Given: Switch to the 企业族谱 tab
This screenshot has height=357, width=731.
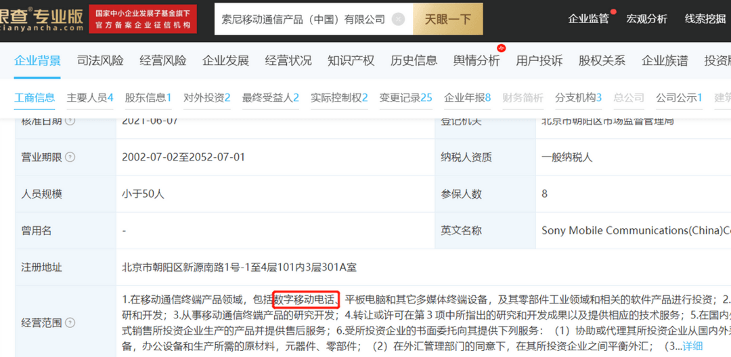Looking at the screenshot, I should (x=665, y=61).
